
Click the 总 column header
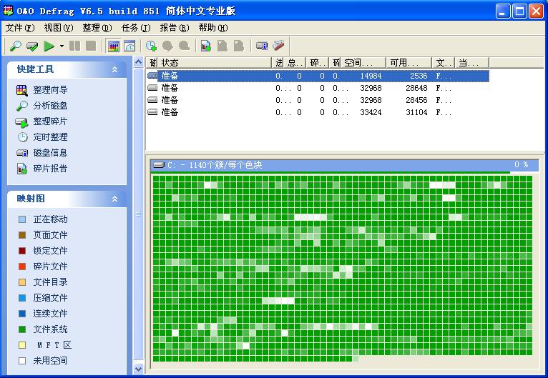coord(295,62)
